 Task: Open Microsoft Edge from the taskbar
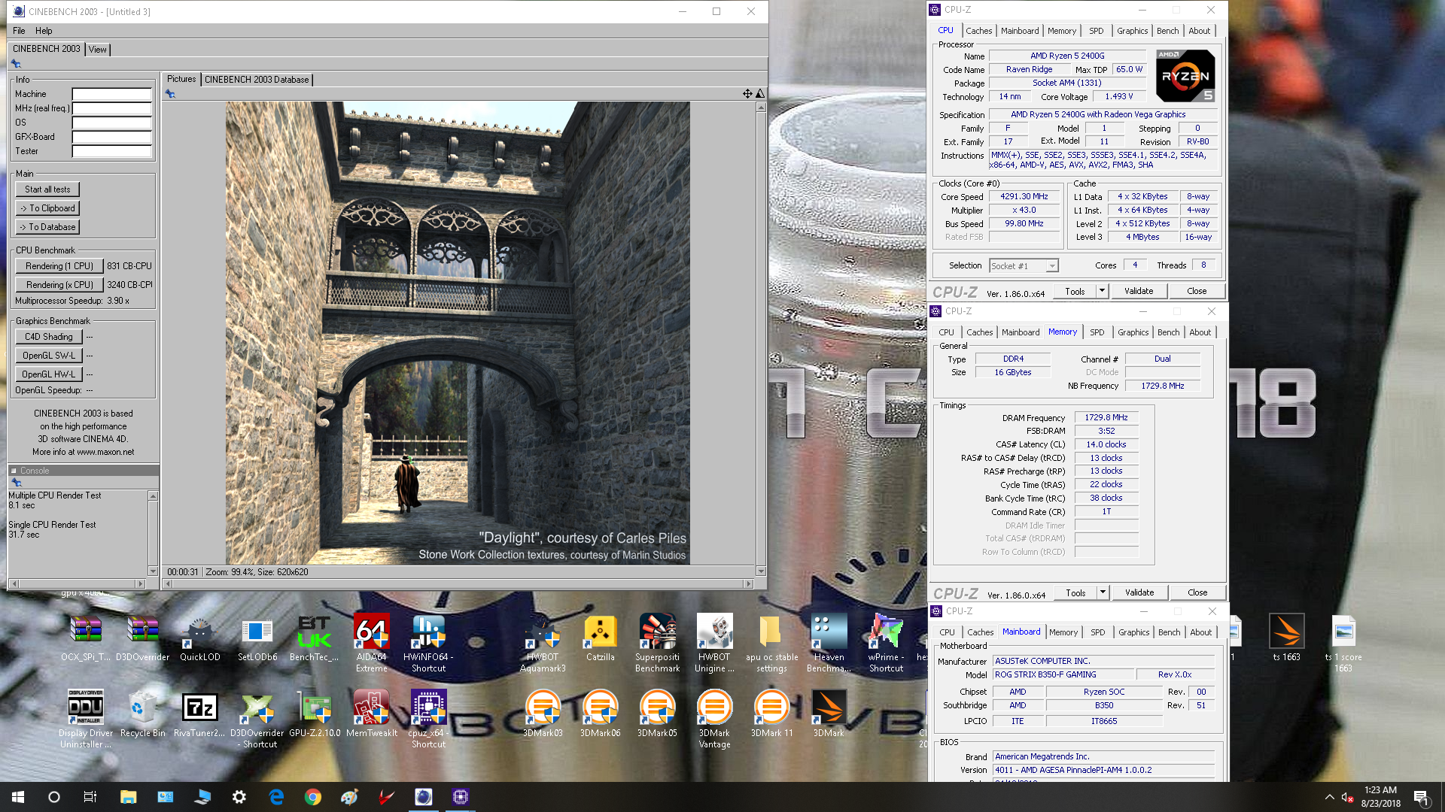[276, 797]
